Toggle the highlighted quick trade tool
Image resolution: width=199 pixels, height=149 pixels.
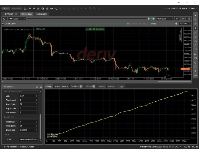(x=195, y=28)
